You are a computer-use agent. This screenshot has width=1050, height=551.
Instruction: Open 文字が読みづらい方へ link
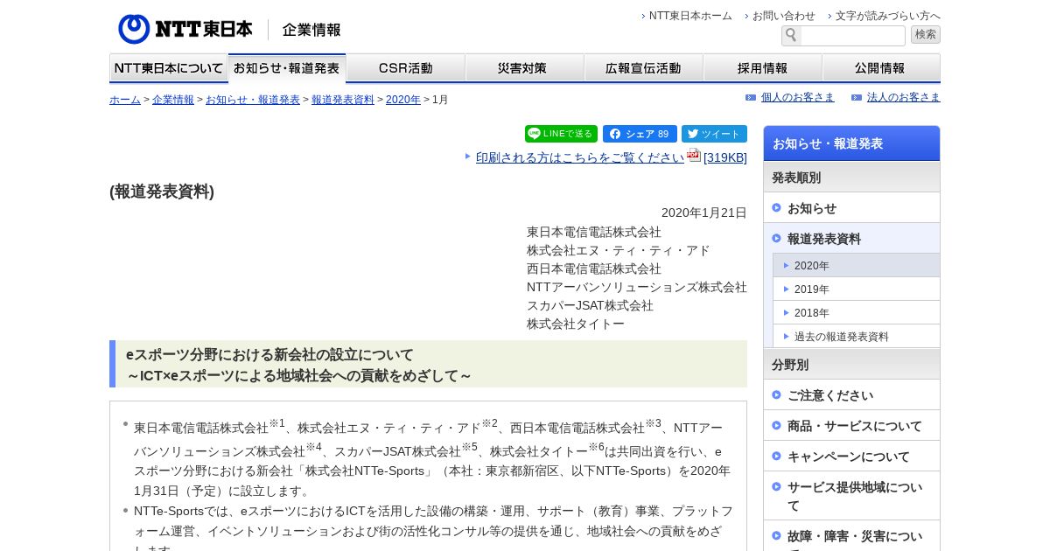point(888,16)
